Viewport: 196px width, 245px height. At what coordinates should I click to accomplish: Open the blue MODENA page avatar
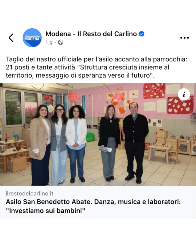[x=32, y=38]
